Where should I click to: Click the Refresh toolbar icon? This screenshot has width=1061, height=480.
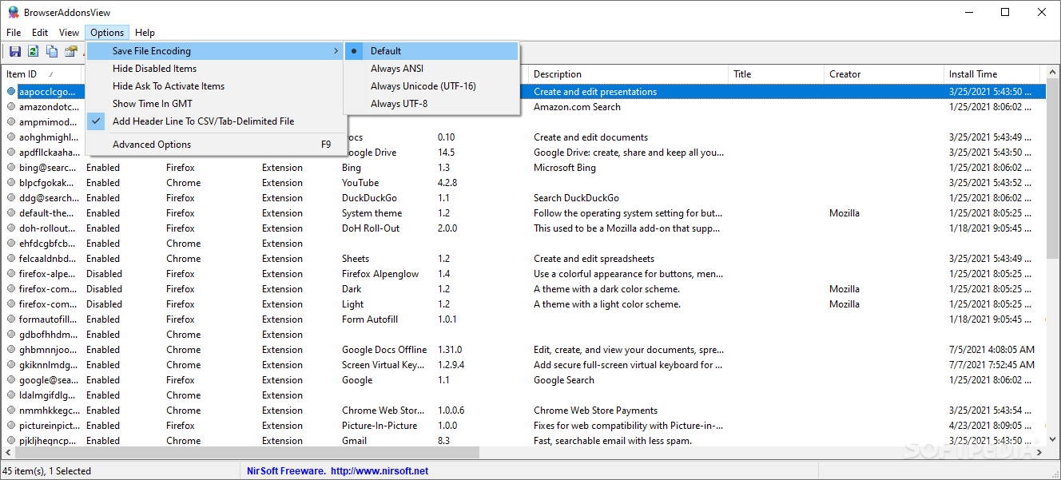coord(34,51)
